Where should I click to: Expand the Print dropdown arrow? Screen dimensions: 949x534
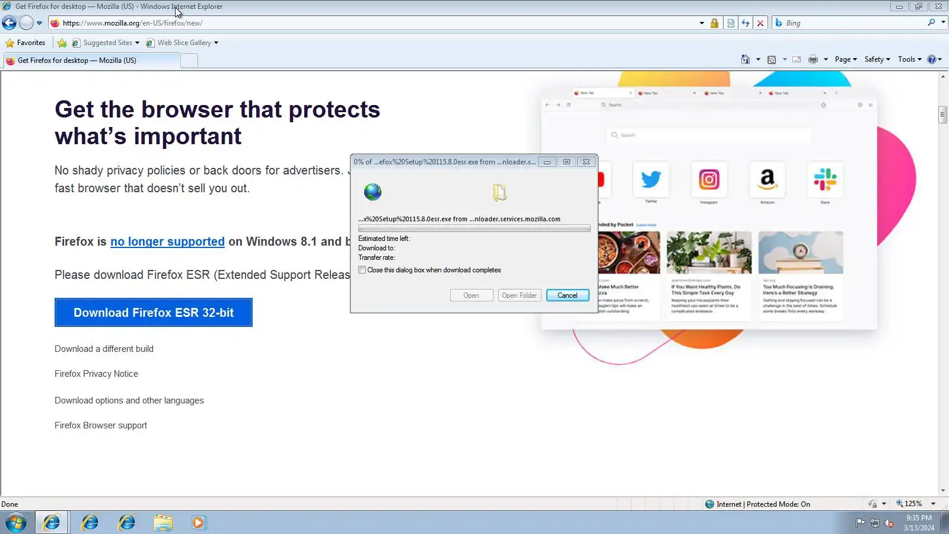click(x=826, y=59)
